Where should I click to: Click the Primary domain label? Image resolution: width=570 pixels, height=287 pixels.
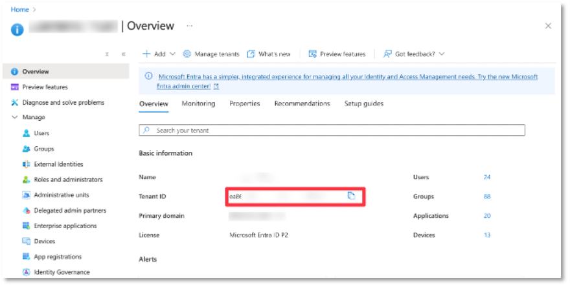161,216
